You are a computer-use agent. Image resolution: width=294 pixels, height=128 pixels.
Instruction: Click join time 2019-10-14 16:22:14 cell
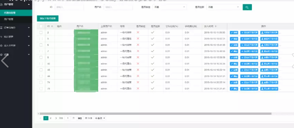pyautogui.click(x=214, y=70)
